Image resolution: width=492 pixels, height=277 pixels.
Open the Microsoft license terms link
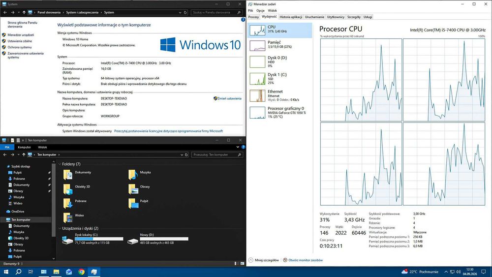[168, 131]
